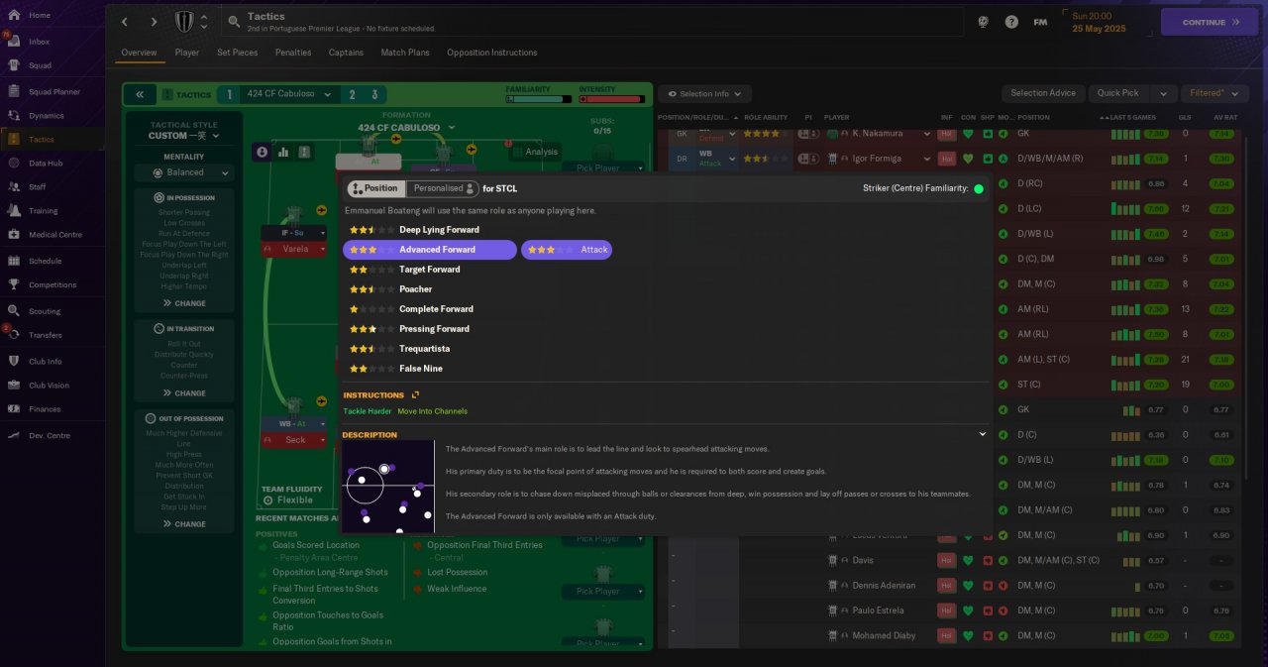
Task: Open the Opposition Instructions tab
Action: click(492, 53)
